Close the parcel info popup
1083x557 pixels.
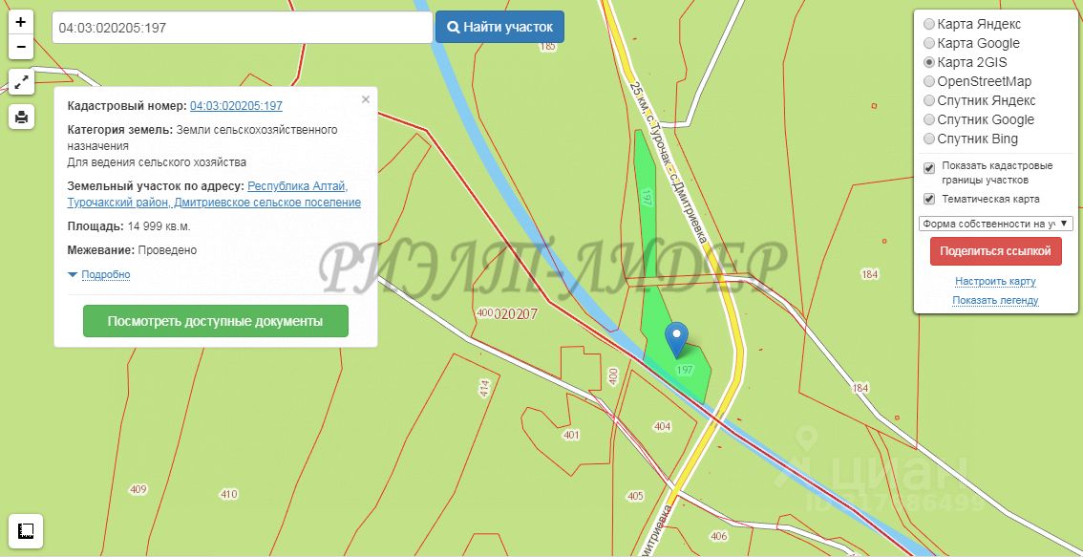tap(366, 99)
